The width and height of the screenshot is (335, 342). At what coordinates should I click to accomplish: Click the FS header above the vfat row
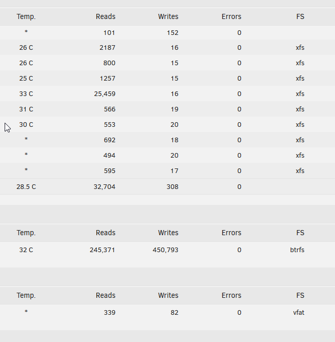pyautogui.click(x=300, y=295)
